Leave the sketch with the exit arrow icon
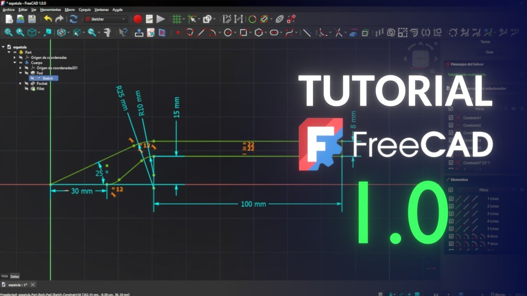527x296 pixels. tap(139, 32)
